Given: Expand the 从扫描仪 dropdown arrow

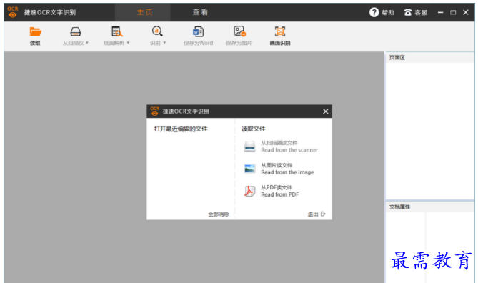Looking at the screenshot, I should tap(87, 43).
